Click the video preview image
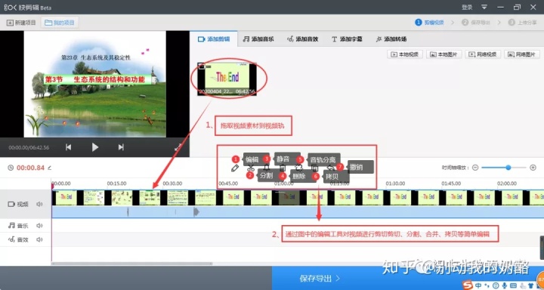The image size is (544, 290). (94, 84)
